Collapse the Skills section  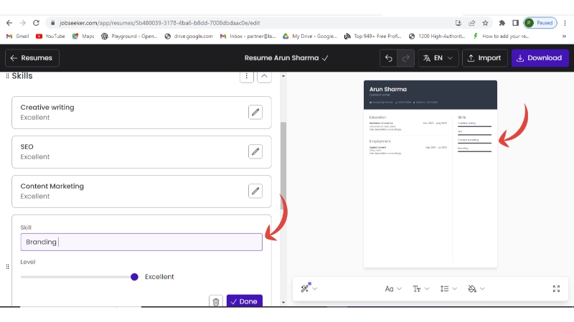tap(264, 76)
